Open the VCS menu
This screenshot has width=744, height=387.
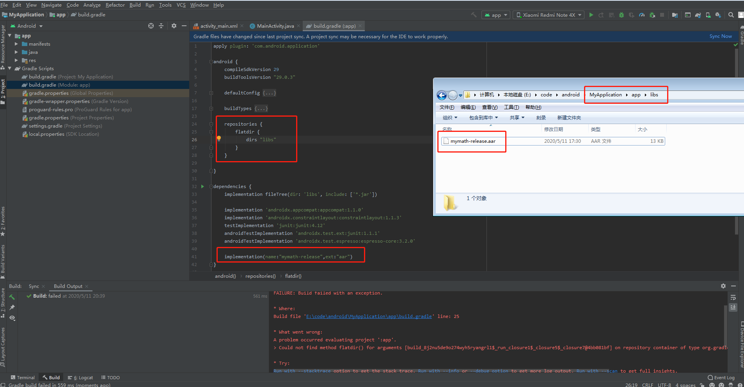click(x=181, y=5)
